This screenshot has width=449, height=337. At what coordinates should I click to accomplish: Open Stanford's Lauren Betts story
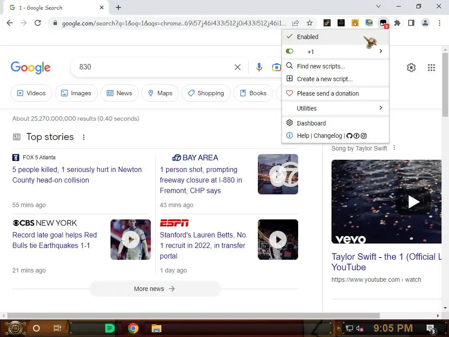(203, 245)
